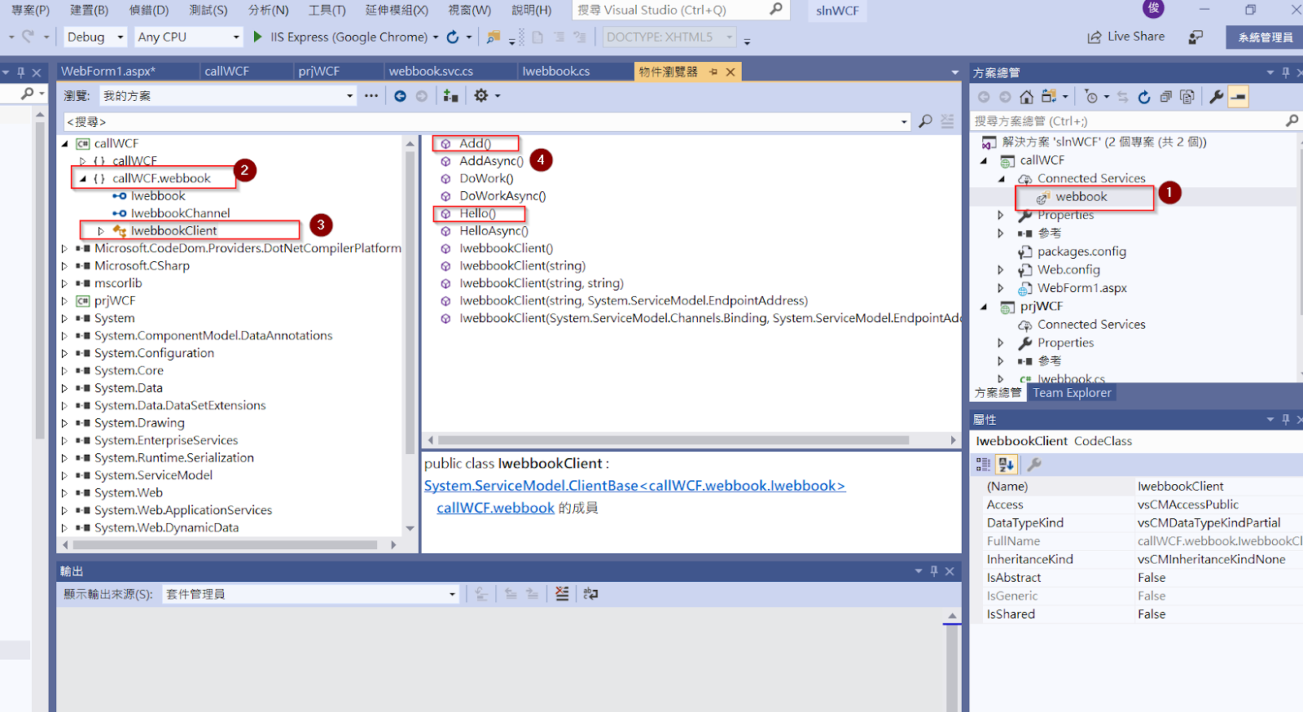Image resolution: width=1303 pixels, height=712 pixels.
Task: Click the Object Browser settings gear icon
Action: coord(481,96)
